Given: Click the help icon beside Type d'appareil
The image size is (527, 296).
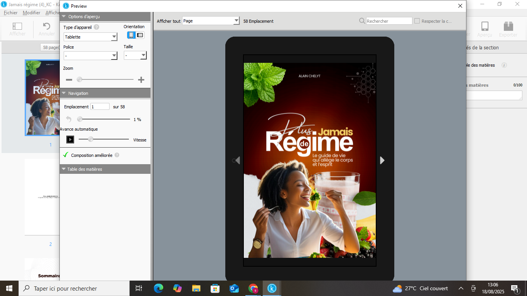Looking at the screenshot, I should coord(96,27).
